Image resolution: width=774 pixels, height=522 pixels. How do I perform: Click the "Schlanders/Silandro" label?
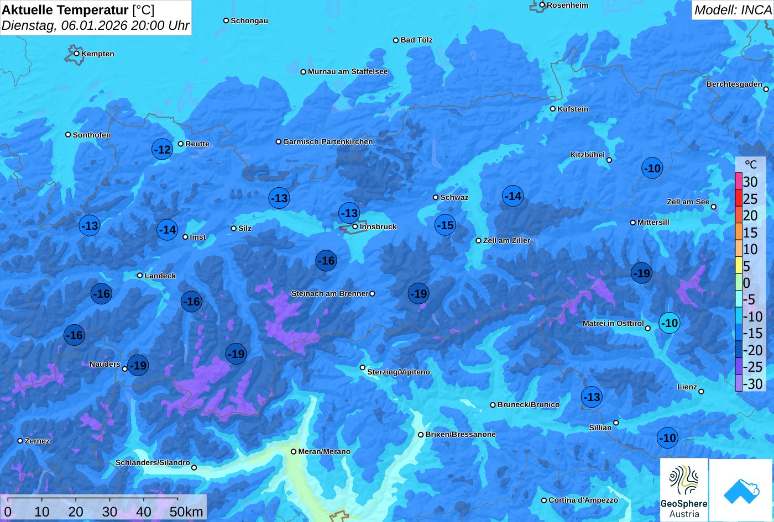(x=153, y=462)
